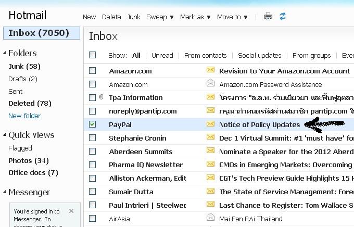The width and height of the screenshot is (354, 227).
Task: Open the Drafts (2) folder
Action: pyautogui.click(x=23, y=79)
